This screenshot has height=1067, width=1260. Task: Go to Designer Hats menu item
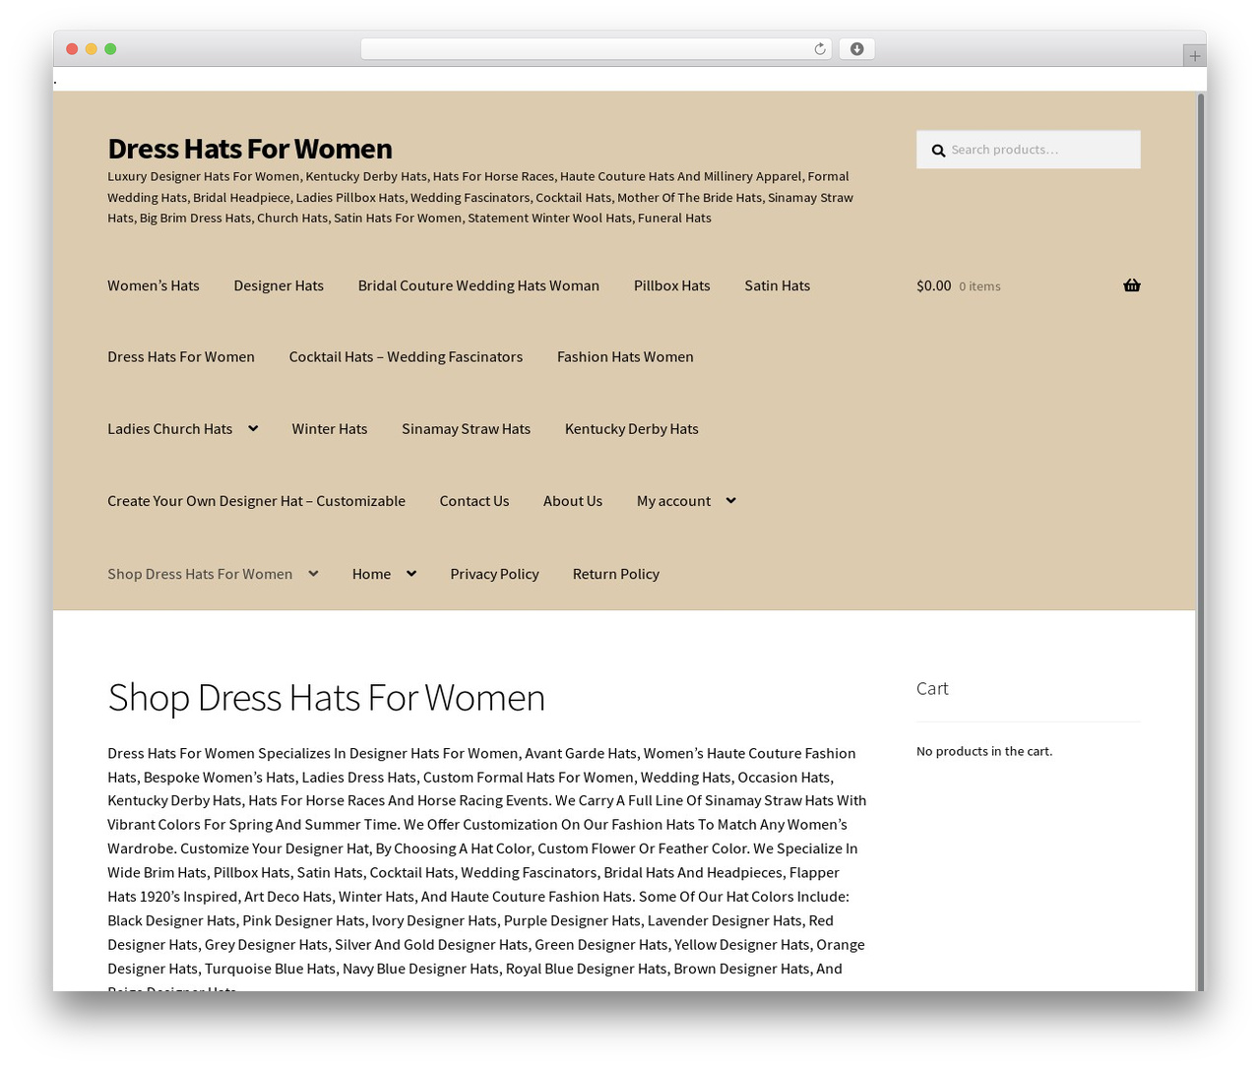point(279,285)
